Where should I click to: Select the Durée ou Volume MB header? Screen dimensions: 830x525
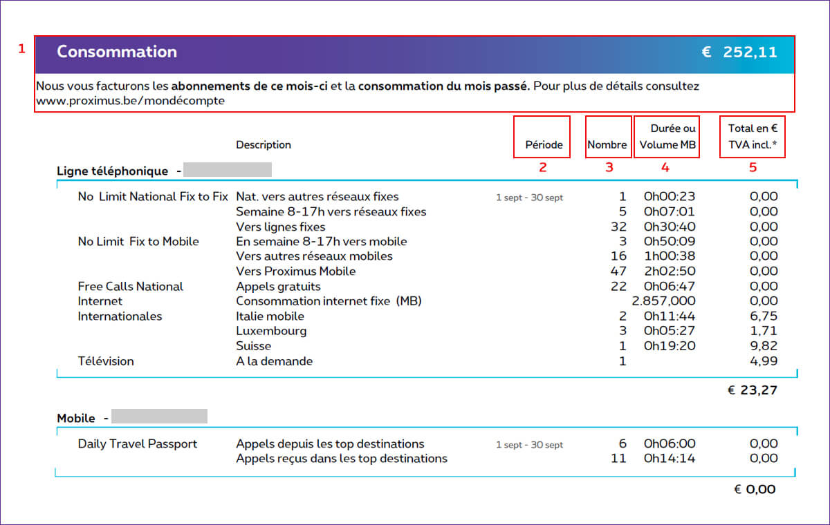[x=667, y=137]
